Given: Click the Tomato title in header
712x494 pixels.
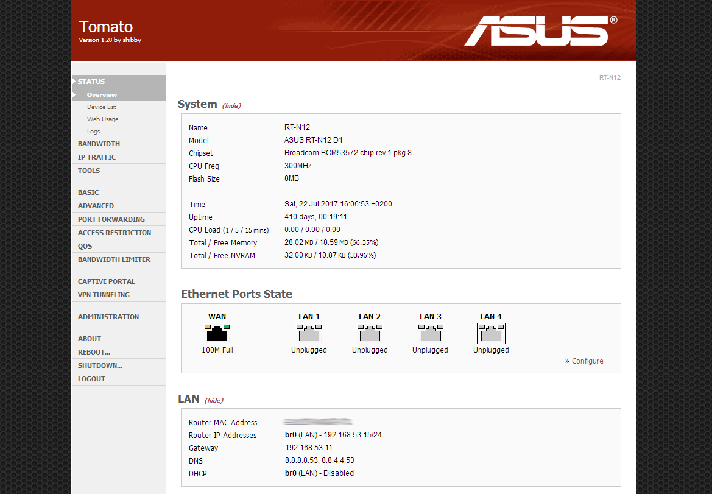Looking at the screenshot, I should pos(106,27).
